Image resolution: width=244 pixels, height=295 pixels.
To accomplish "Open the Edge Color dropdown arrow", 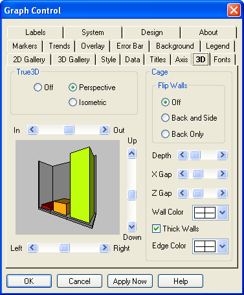I will 222,246.
